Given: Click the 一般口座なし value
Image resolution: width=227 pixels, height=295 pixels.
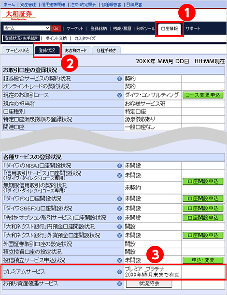Looking at the screenshot, I should [140, 127].
